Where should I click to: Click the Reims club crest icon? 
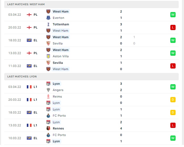pyautogui.click(x=48, y=97)
